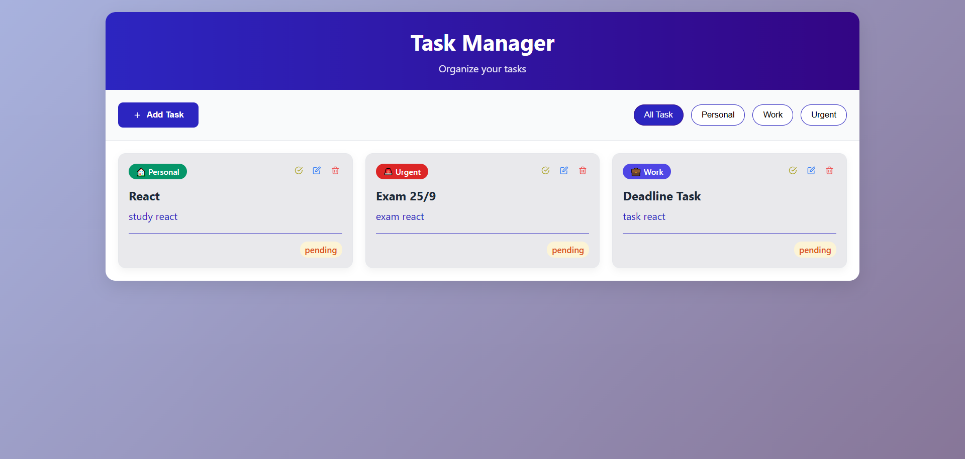Toggle the Urgent badge on Exam card
This screenshot has height=459, width=965.
click(x=402, y=171)
